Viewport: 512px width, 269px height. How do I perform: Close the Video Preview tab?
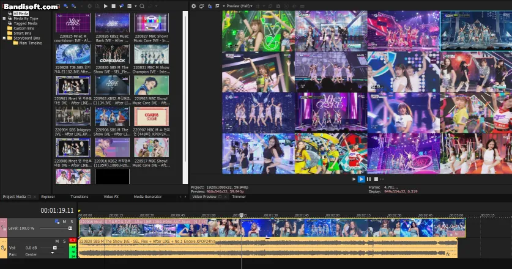(225, 197)
